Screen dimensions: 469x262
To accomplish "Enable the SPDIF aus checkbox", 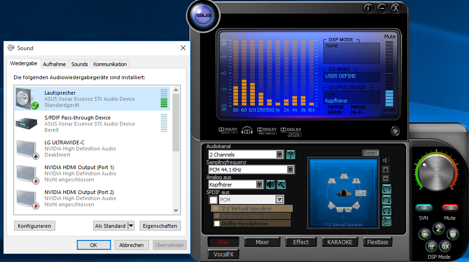I will coord(213,200).
